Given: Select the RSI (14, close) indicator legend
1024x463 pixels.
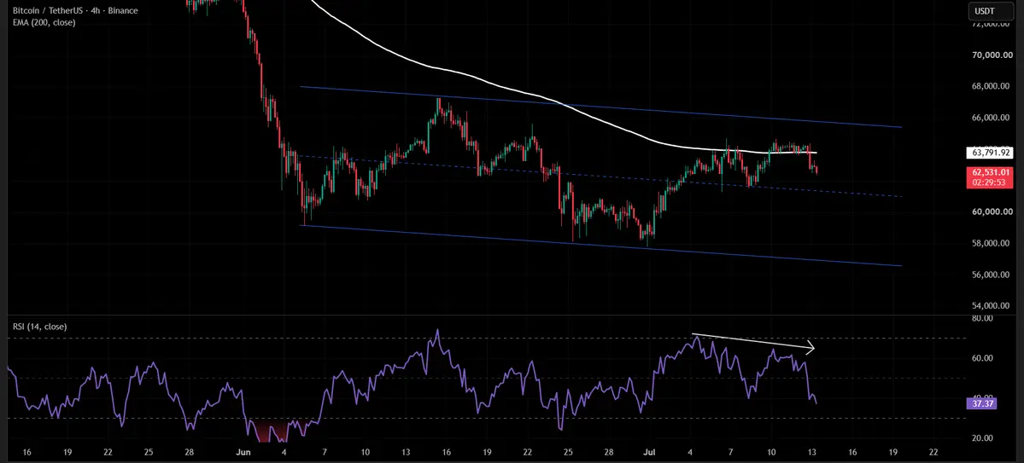Looking at the screenshot, I should [x=39, y=327].
